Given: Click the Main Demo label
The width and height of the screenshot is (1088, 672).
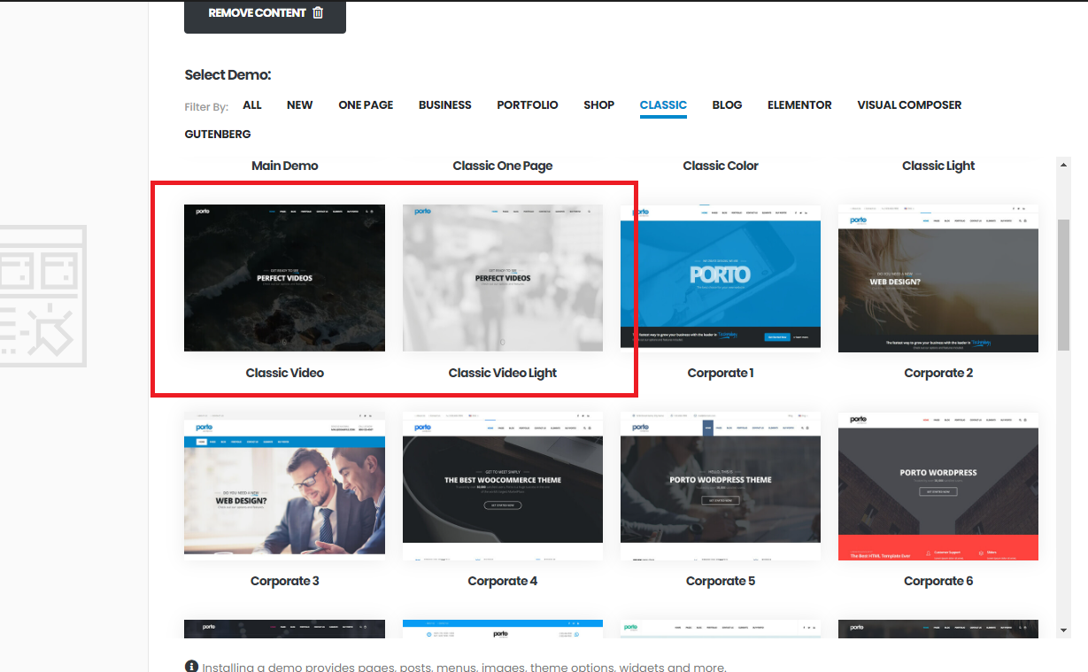Looking at the screenshot, I should [x=284, y=166].
